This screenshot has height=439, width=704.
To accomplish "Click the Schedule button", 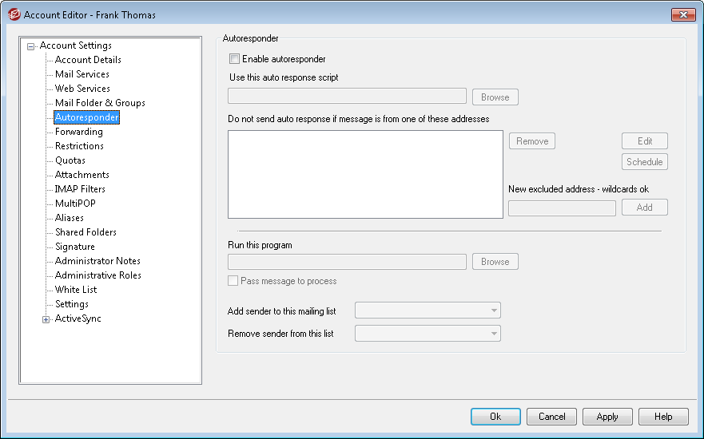I will coord(644,162).
